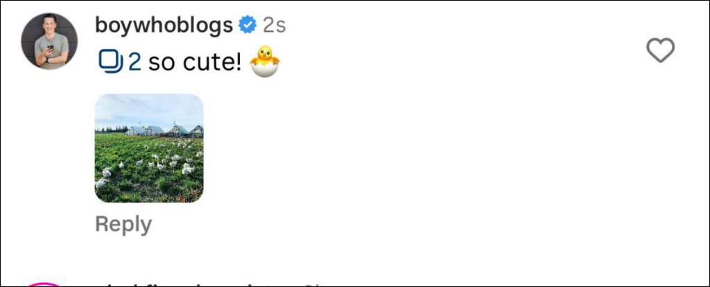Click the blue number 2 slide reference
The width and height of the screenshot is (710, 287).
click(135, 62)
